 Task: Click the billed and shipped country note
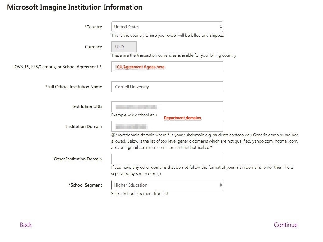168,35
